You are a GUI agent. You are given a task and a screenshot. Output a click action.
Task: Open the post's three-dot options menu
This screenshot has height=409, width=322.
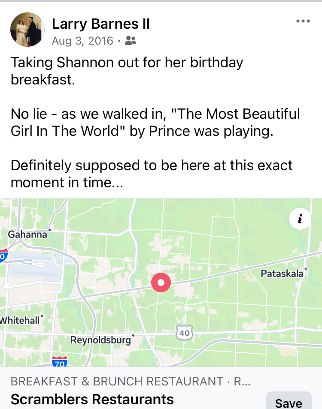click(x=303, y=21)
